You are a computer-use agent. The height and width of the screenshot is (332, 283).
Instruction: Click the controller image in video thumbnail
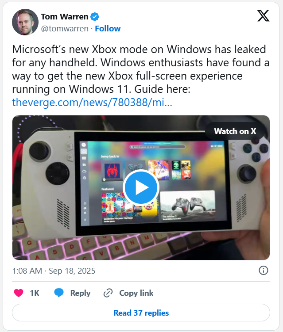[187, 206]
